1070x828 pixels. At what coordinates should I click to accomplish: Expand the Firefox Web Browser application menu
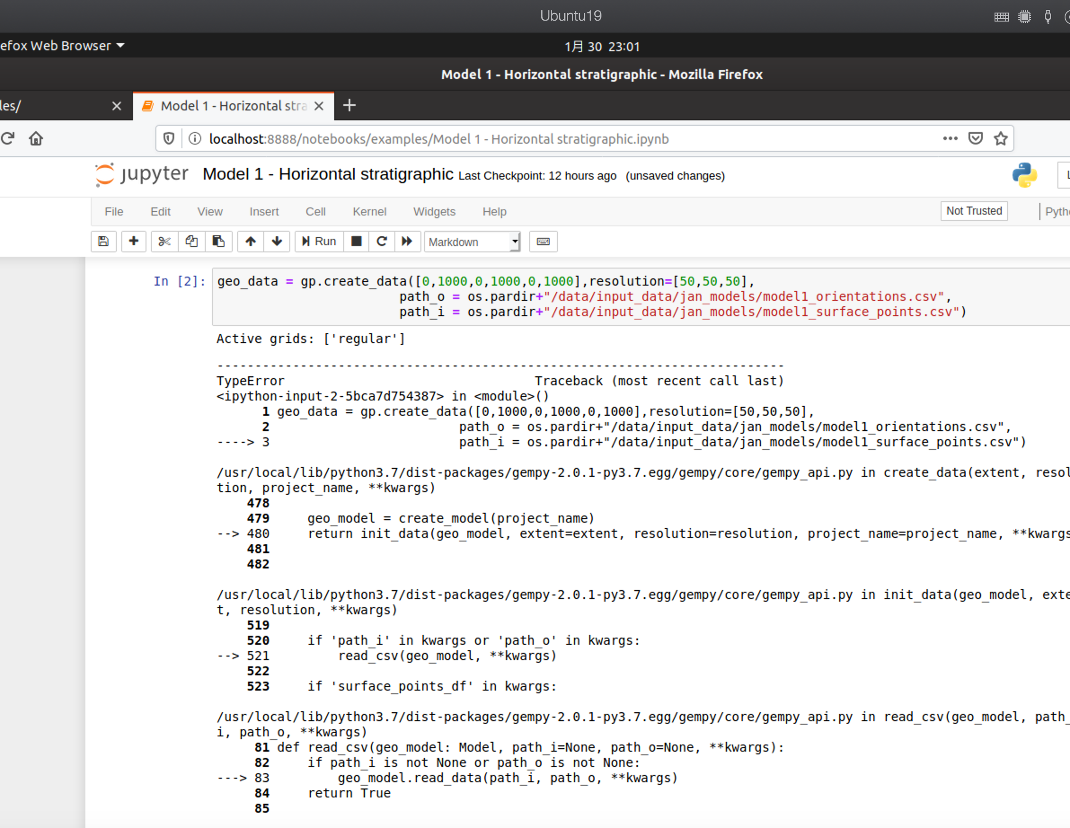pyautogui.click(x=64, y=45)
